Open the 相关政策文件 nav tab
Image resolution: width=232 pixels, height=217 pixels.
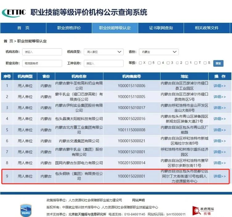(207, 28)
